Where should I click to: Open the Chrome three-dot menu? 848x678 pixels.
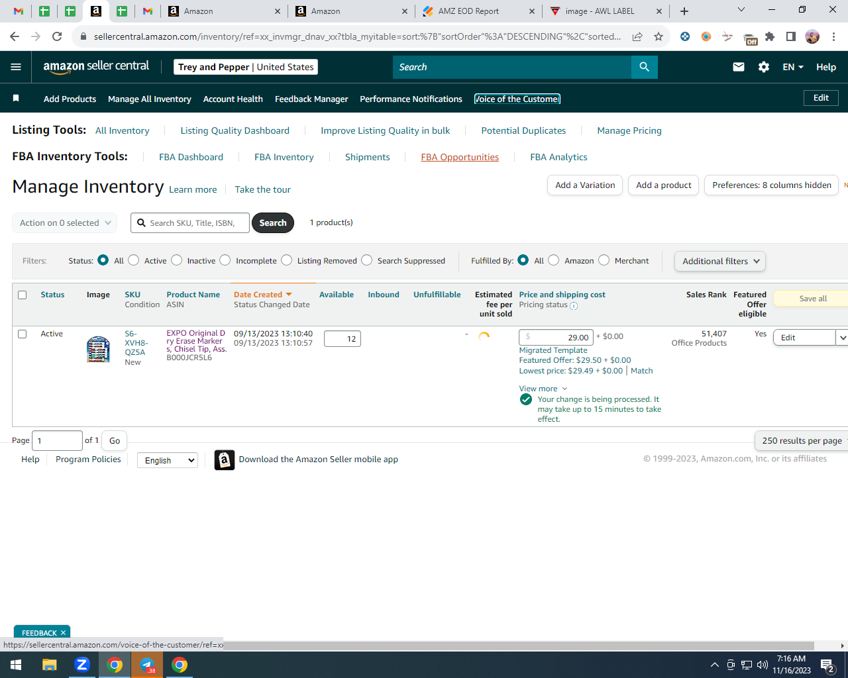[834, 36]
